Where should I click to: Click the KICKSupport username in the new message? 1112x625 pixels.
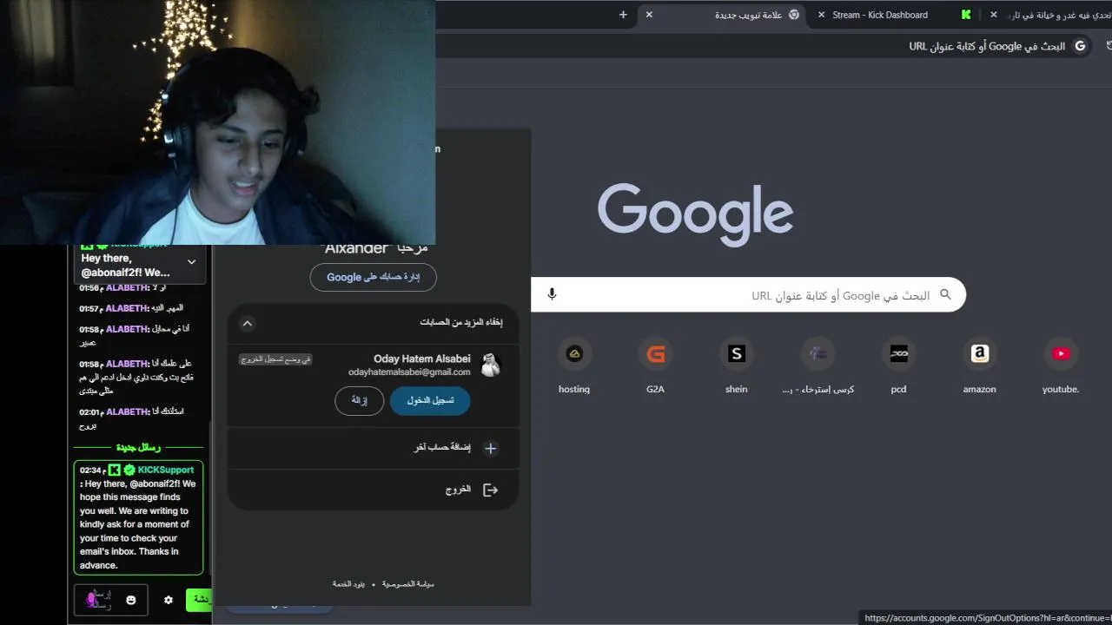tap(165, 470)
